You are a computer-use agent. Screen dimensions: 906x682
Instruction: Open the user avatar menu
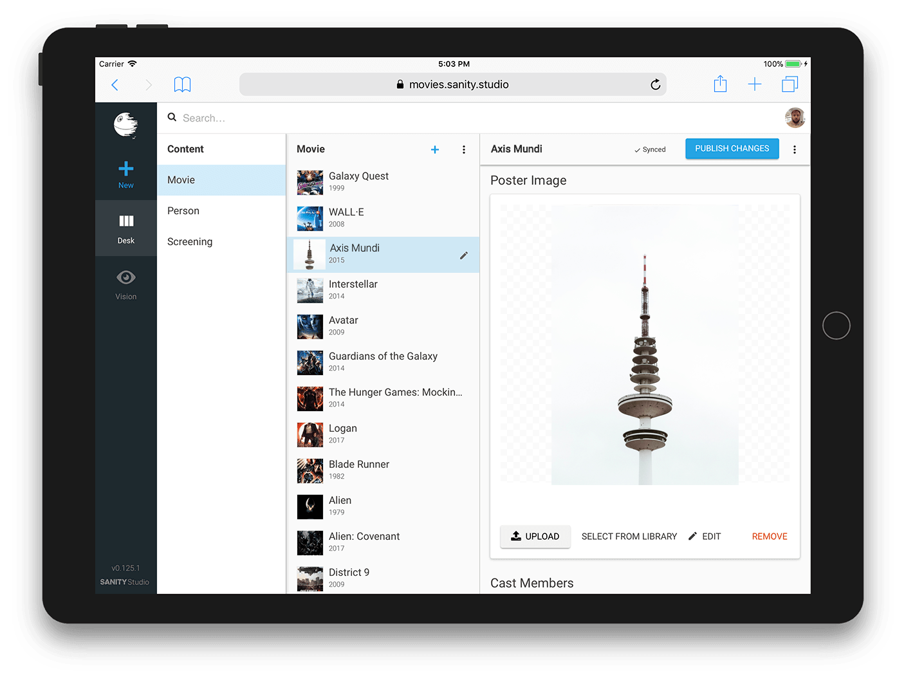[x=795, y=118]
